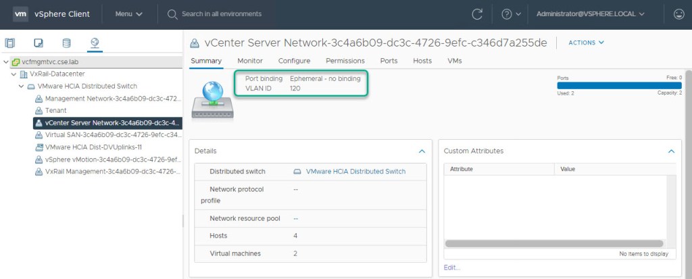Select the Tenant port group

[x=56, y=110]
